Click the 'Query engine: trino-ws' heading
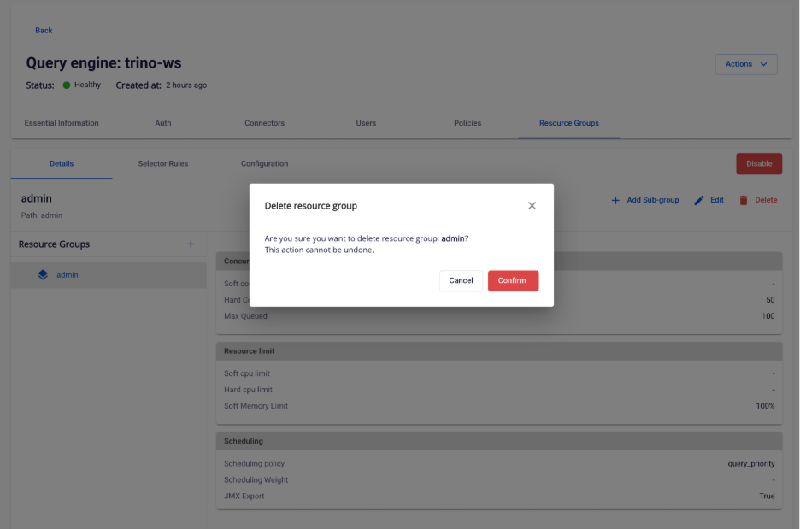Viewport: 800px width, 529px height. point(103,62)
